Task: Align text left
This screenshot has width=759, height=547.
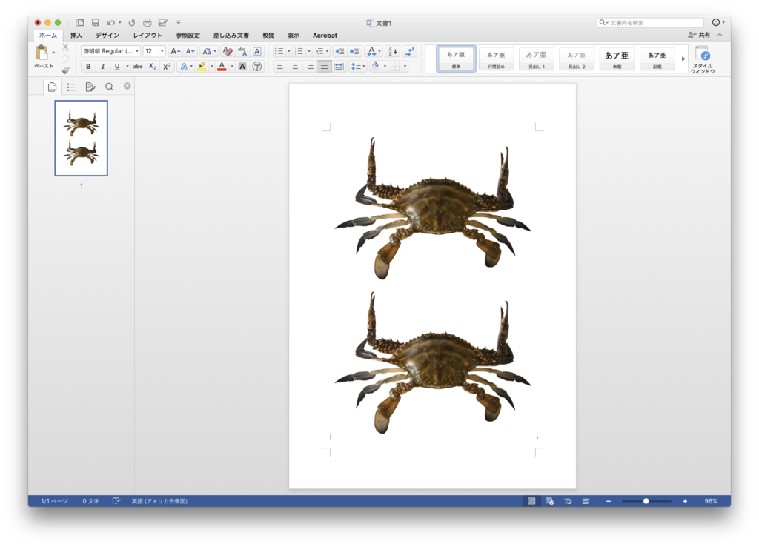Action: pyautogui.click(x=280, y=66)
